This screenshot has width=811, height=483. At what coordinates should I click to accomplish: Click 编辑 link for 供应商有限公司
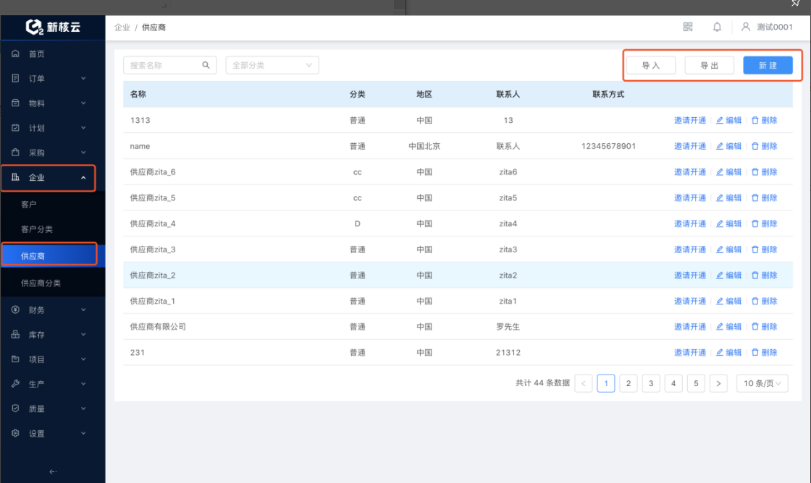point(728,327)
